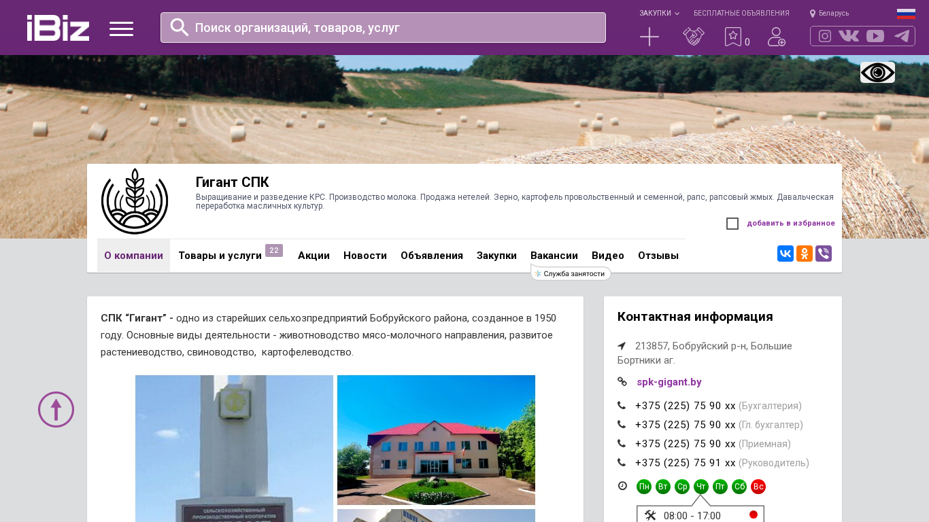Share the page via Viber button
The height and width of the screenshot is (522, 929).
824,254
